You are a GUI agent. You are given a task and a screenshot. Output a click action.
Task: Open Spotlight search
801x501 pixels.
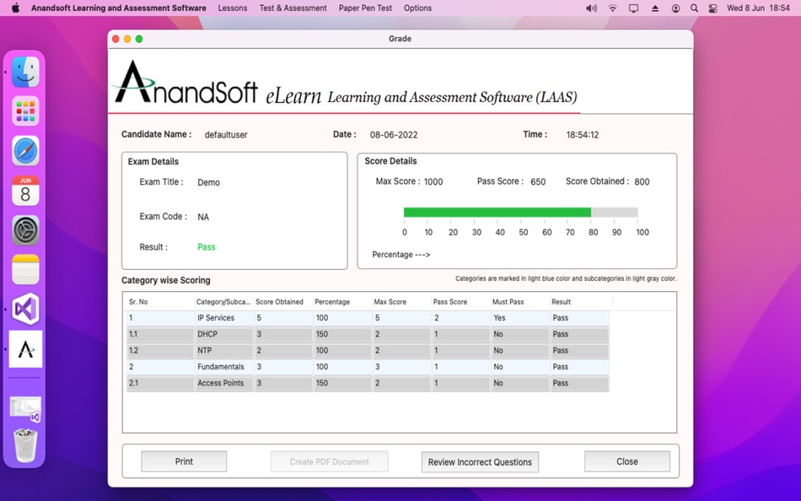[694, 8]
